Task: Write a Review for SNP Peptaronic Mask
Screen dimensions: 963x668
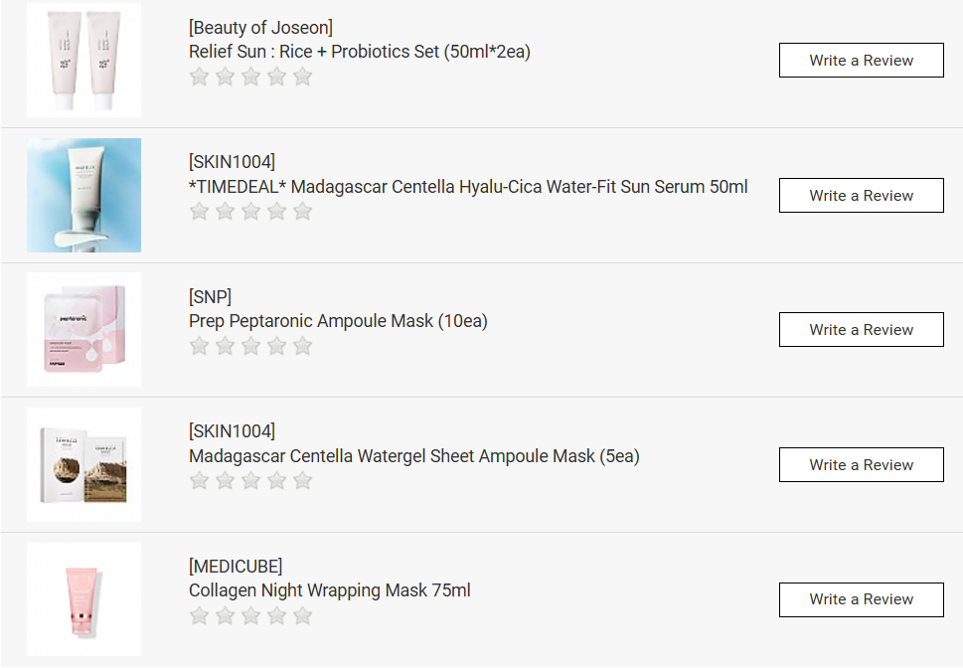Action: pyautogui.click(x=861, y=330)
